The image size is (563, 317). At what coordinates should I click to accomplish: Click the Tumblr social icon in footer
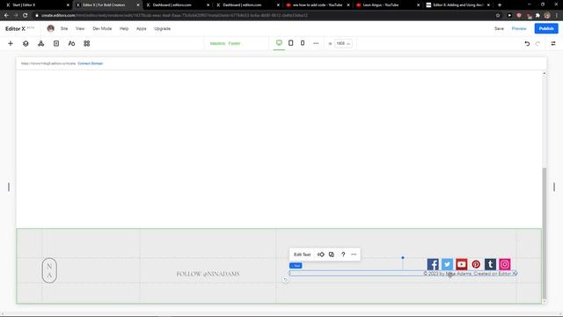click(x=491, y=264)
